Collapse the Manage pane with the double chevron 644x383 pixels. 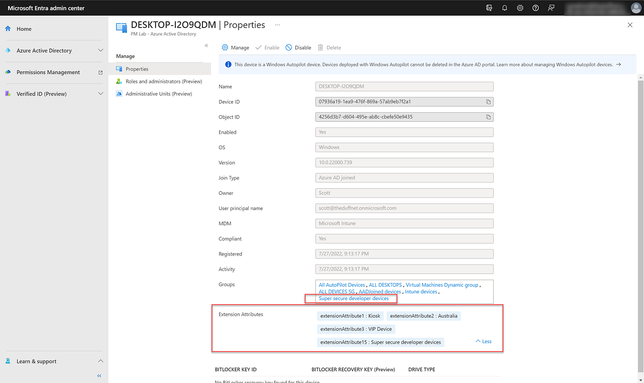click(x=206, y=45)
